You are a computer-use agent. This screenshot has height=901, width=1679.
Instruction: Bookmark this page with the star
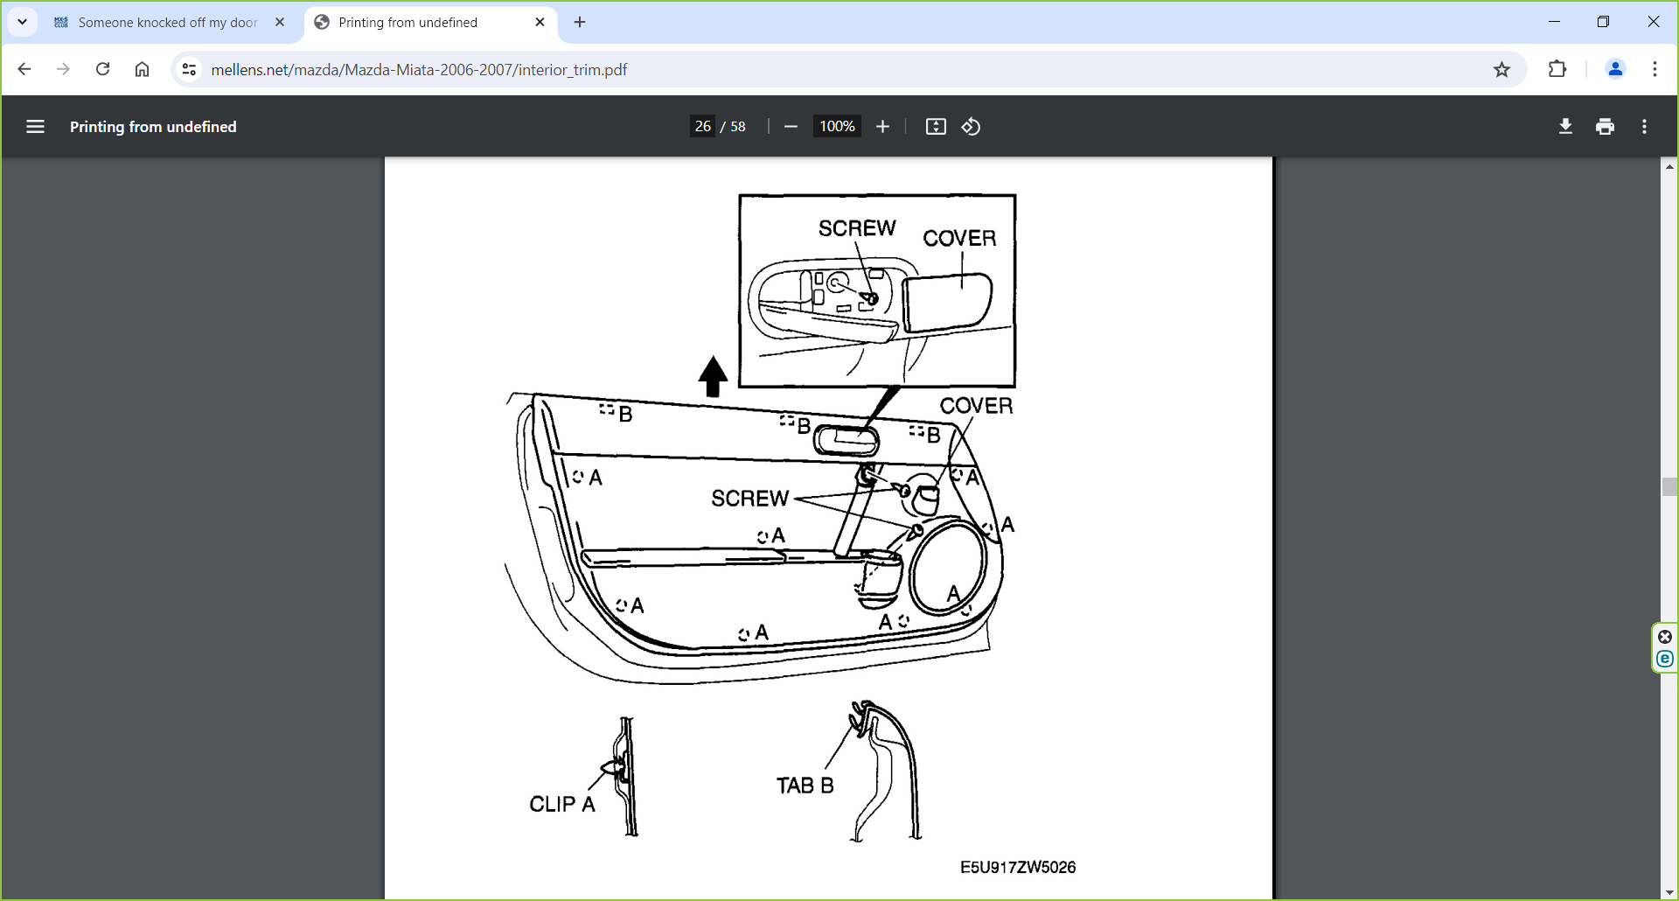coord(1501,70)
